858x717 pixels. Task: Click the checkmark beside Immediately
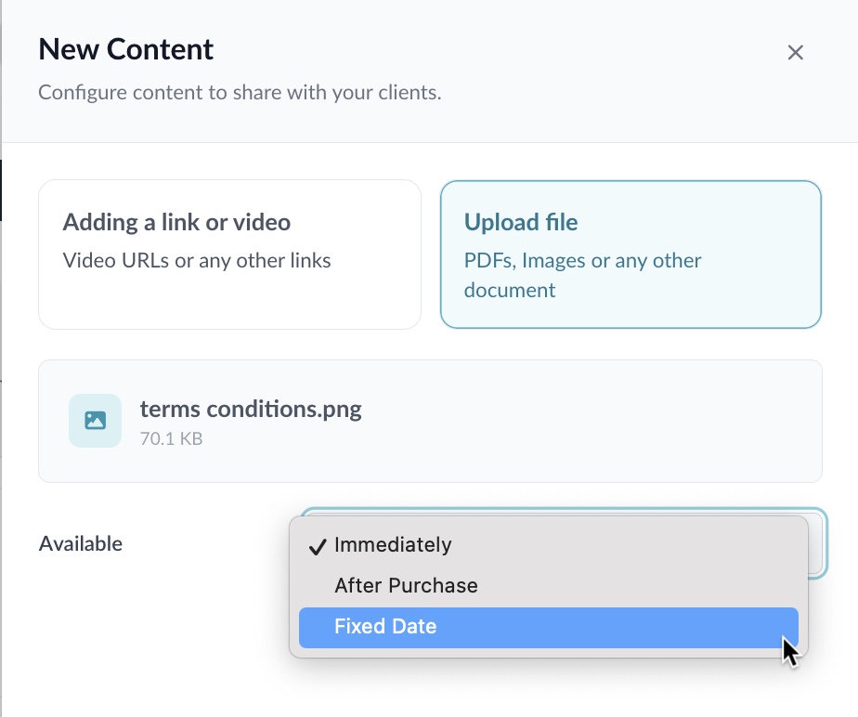click(x=316, y=545)
